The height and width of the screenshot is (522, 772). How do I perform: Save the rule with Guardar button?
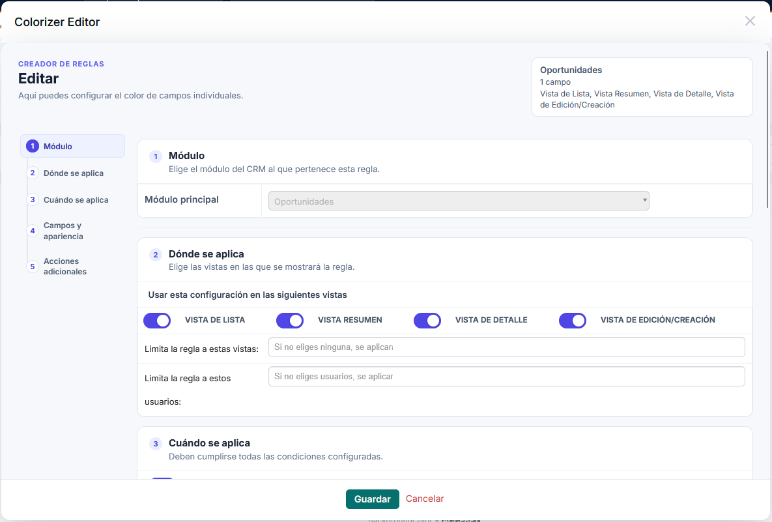(372, 499)
